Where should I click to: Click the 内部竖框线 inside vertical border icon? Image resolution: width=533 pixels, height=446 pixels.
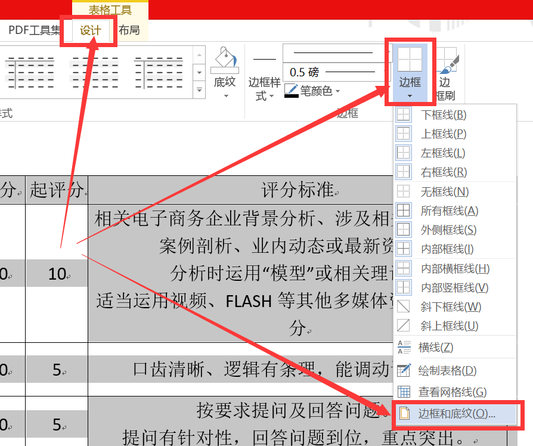(404, 287)
